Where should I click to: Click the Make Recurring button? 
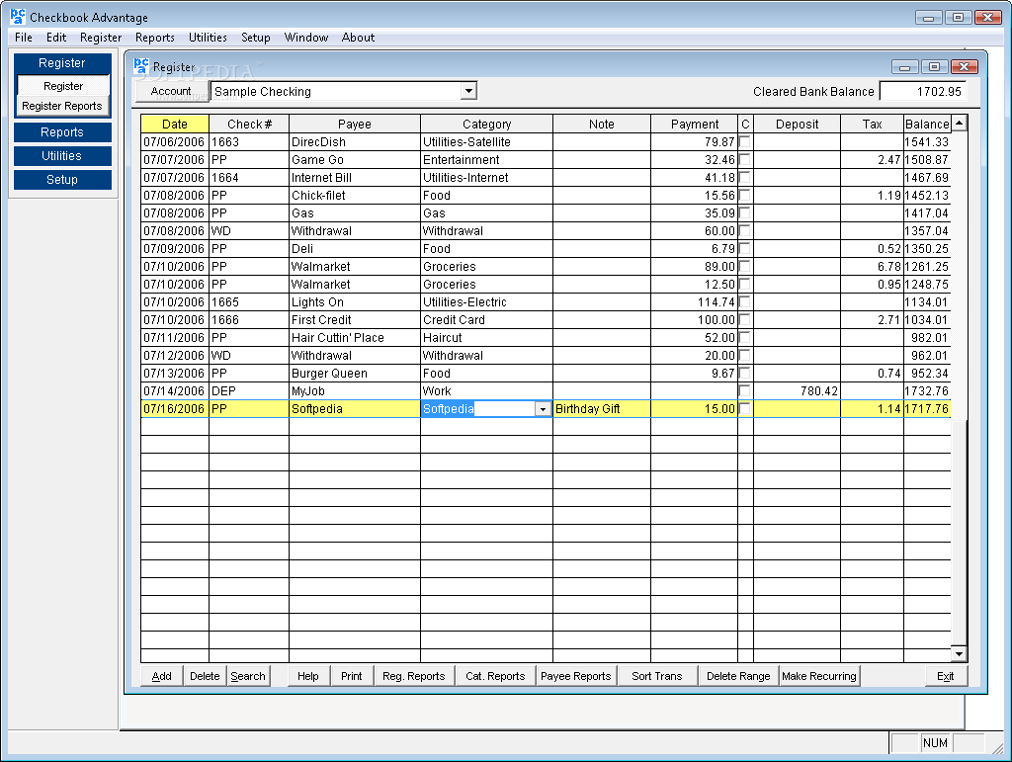coord(819,676)
